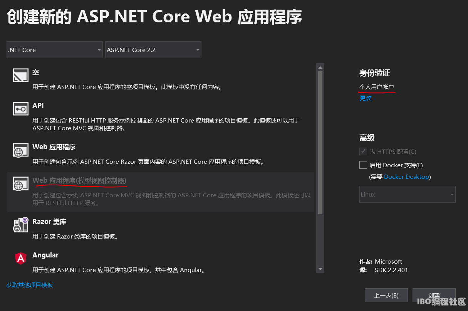Pick the red Angular logo icon

point(21,258)
